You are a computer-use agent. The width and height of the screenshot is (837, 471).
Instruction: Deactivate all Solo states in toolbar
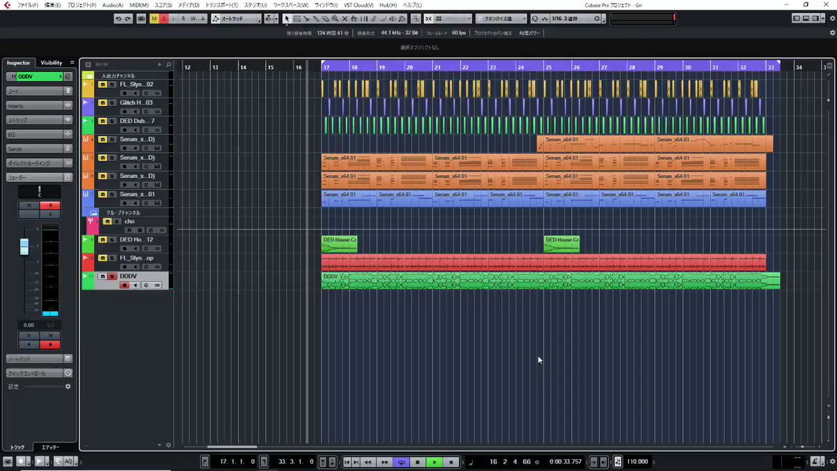[164, 18]
